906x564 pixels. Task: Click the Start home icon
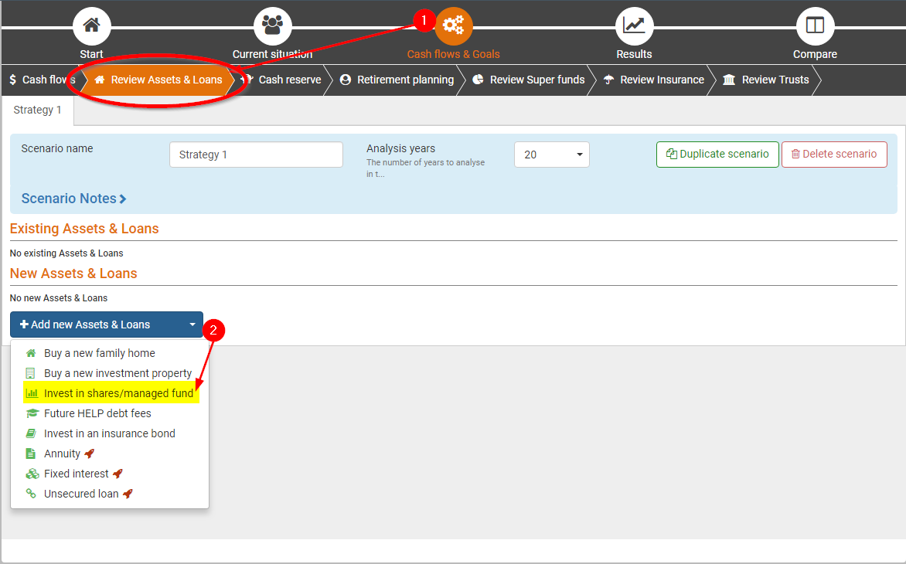[x=91, y=25]
